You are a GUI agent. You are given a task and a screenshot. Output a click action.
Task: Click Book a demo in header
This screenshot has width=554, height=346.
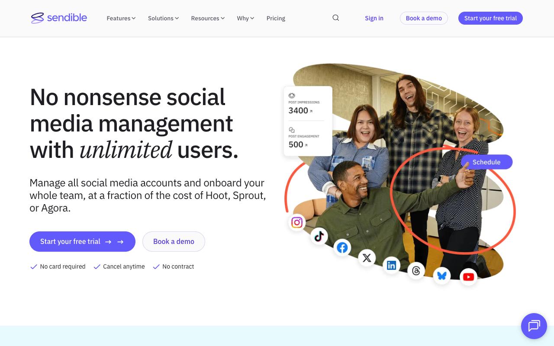coord(424,18)
